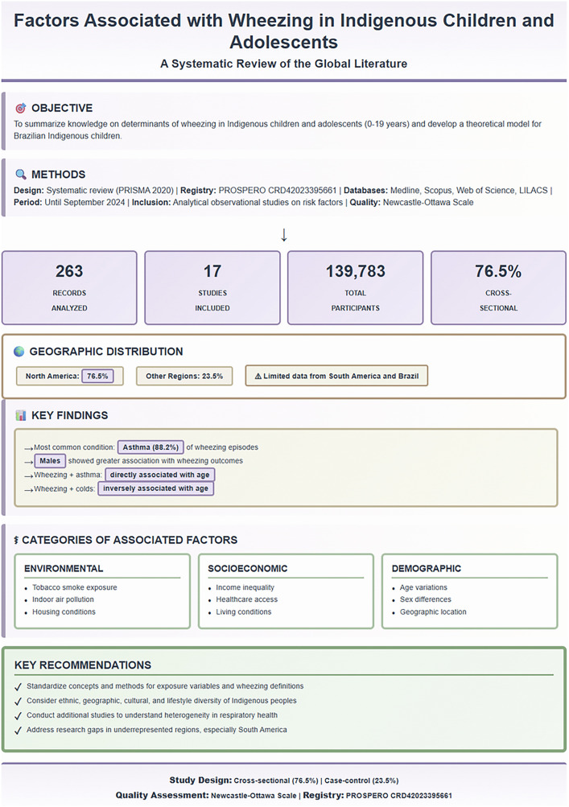Click 'Most common condition:' finding text

pos(74,447)
